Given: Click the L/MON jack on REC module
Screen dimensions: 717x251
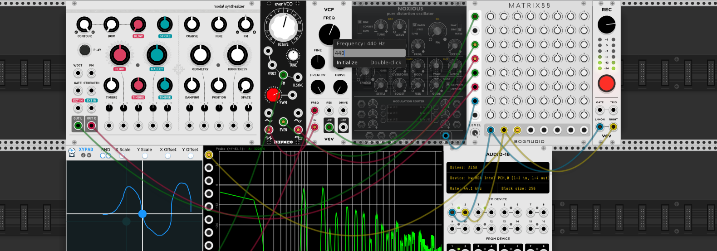Looking at the screenshot, I should (x=600, y=127).
